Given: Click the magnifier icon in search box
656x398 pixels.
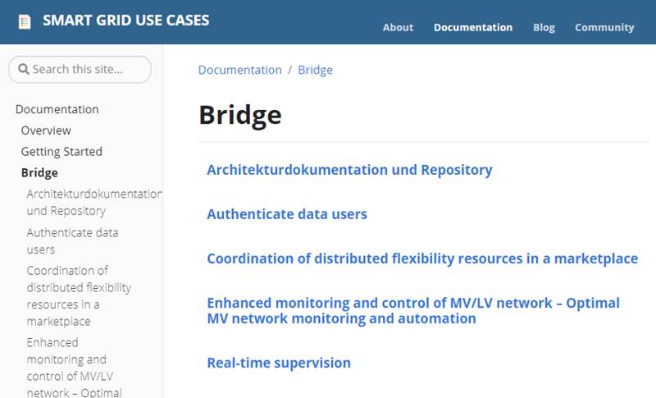Looking at the screenshot, I should [x=24, y=69].
